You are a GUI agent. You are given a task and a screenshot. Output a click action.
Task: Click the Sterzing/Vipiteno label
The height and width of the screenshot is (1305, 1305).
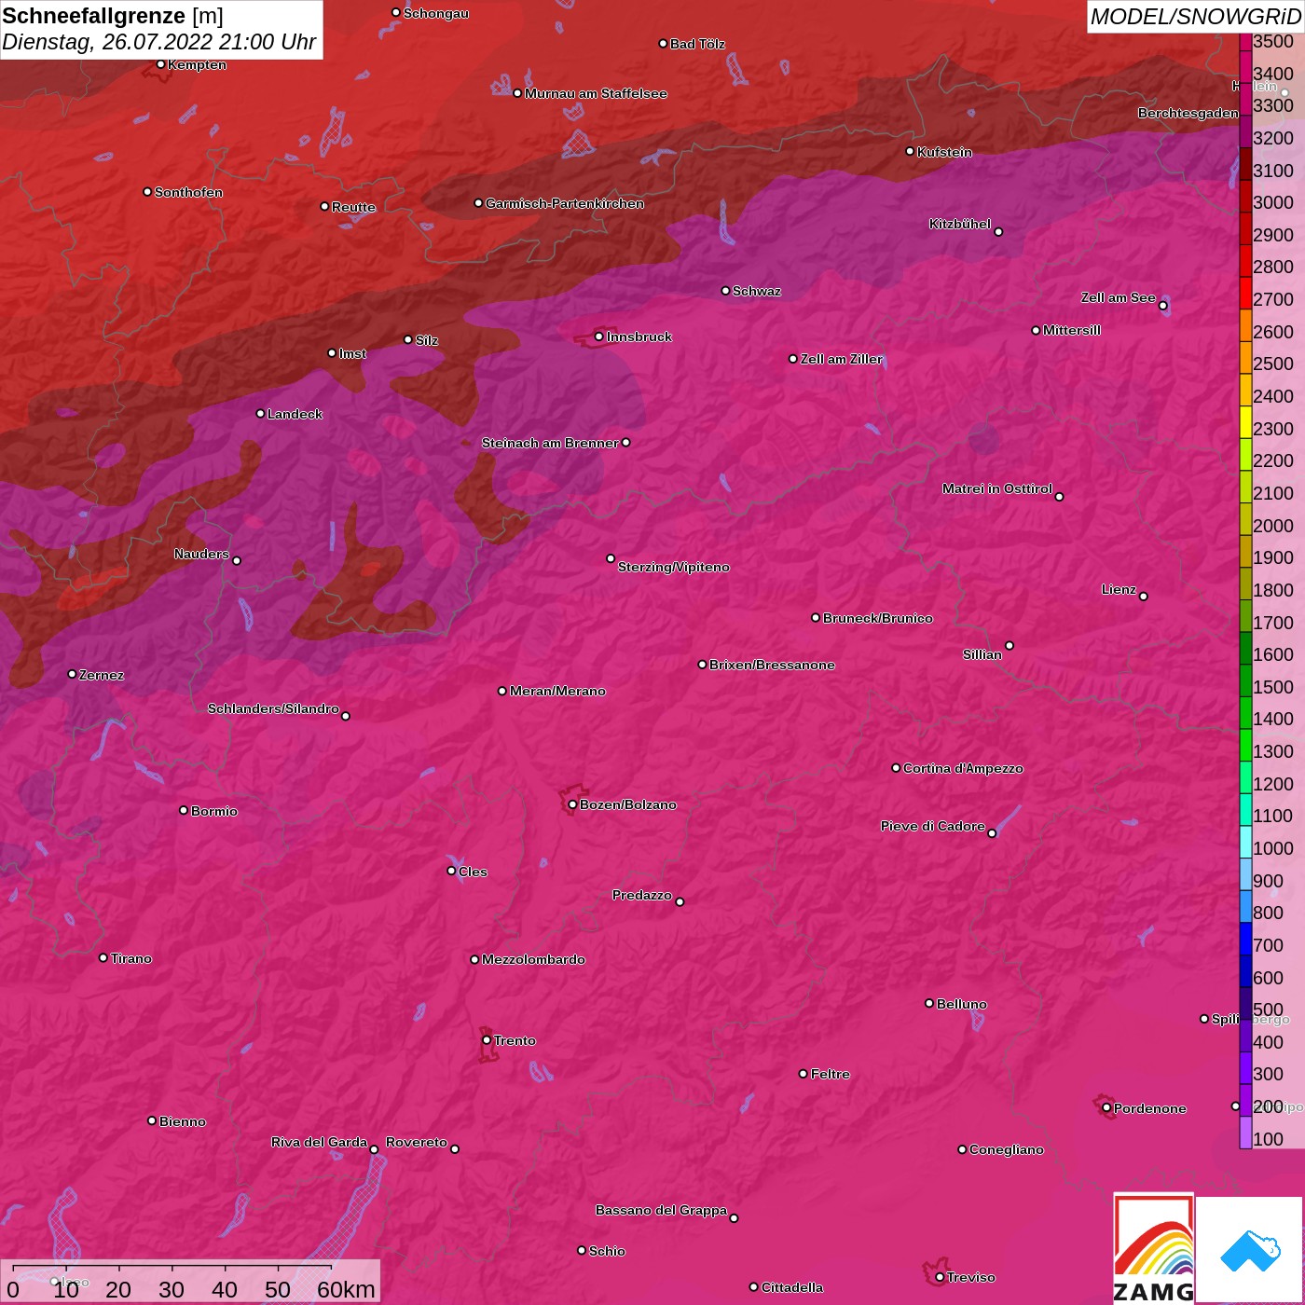(674, 567)
